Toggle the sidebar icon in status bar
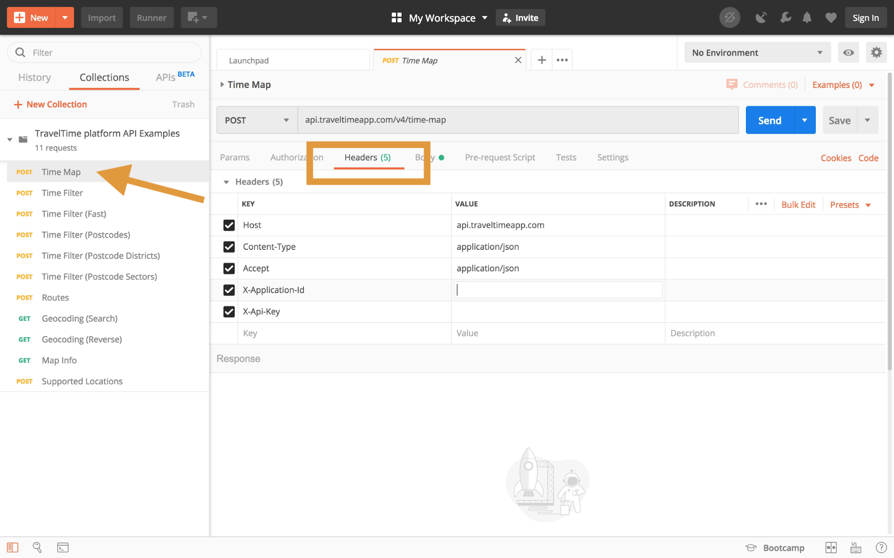This screenshot has height=558, width=894. [13, 547]
